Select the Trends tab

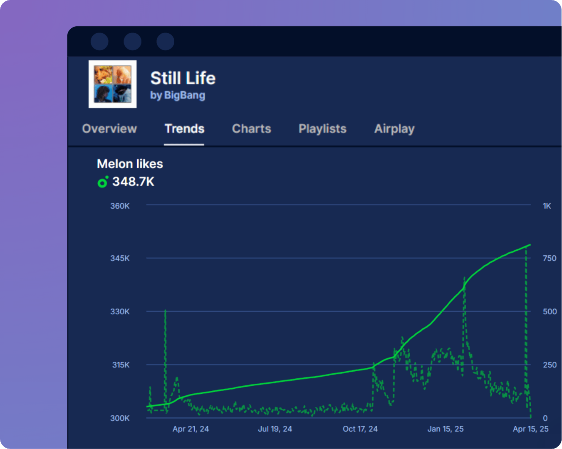184,129
